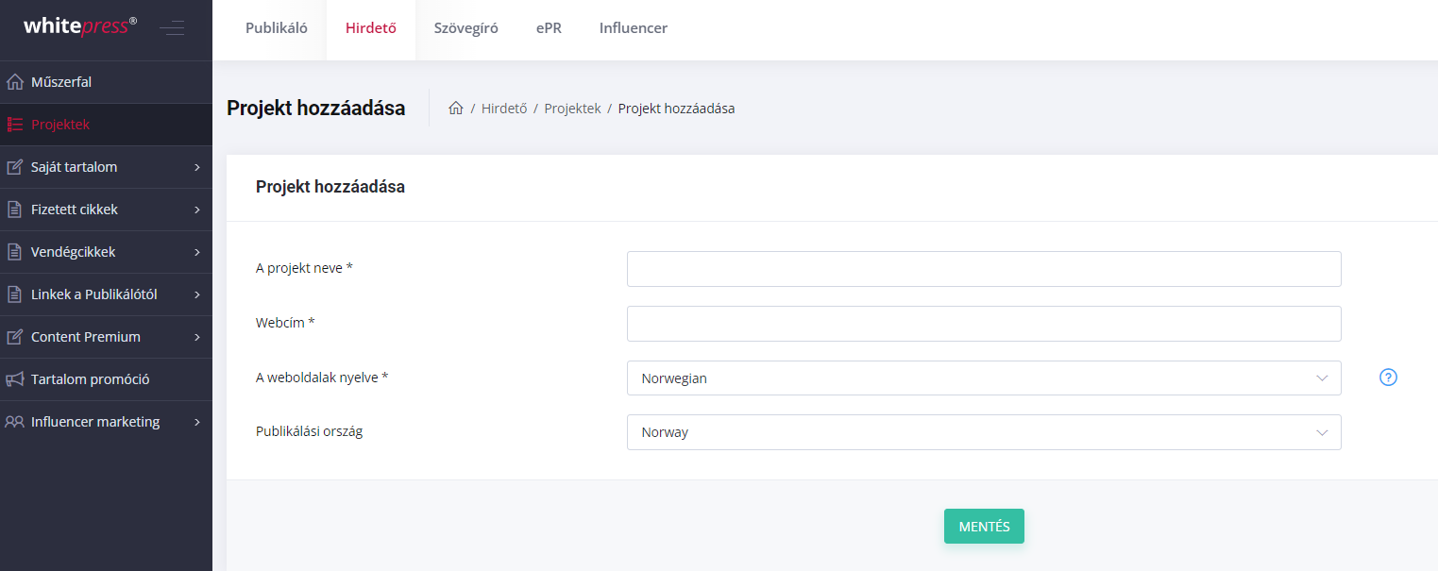Switch to the Publikáló tab
The width and height of the screenshot is (1438, 571).
pyautogui.click(x=277, y=28)
